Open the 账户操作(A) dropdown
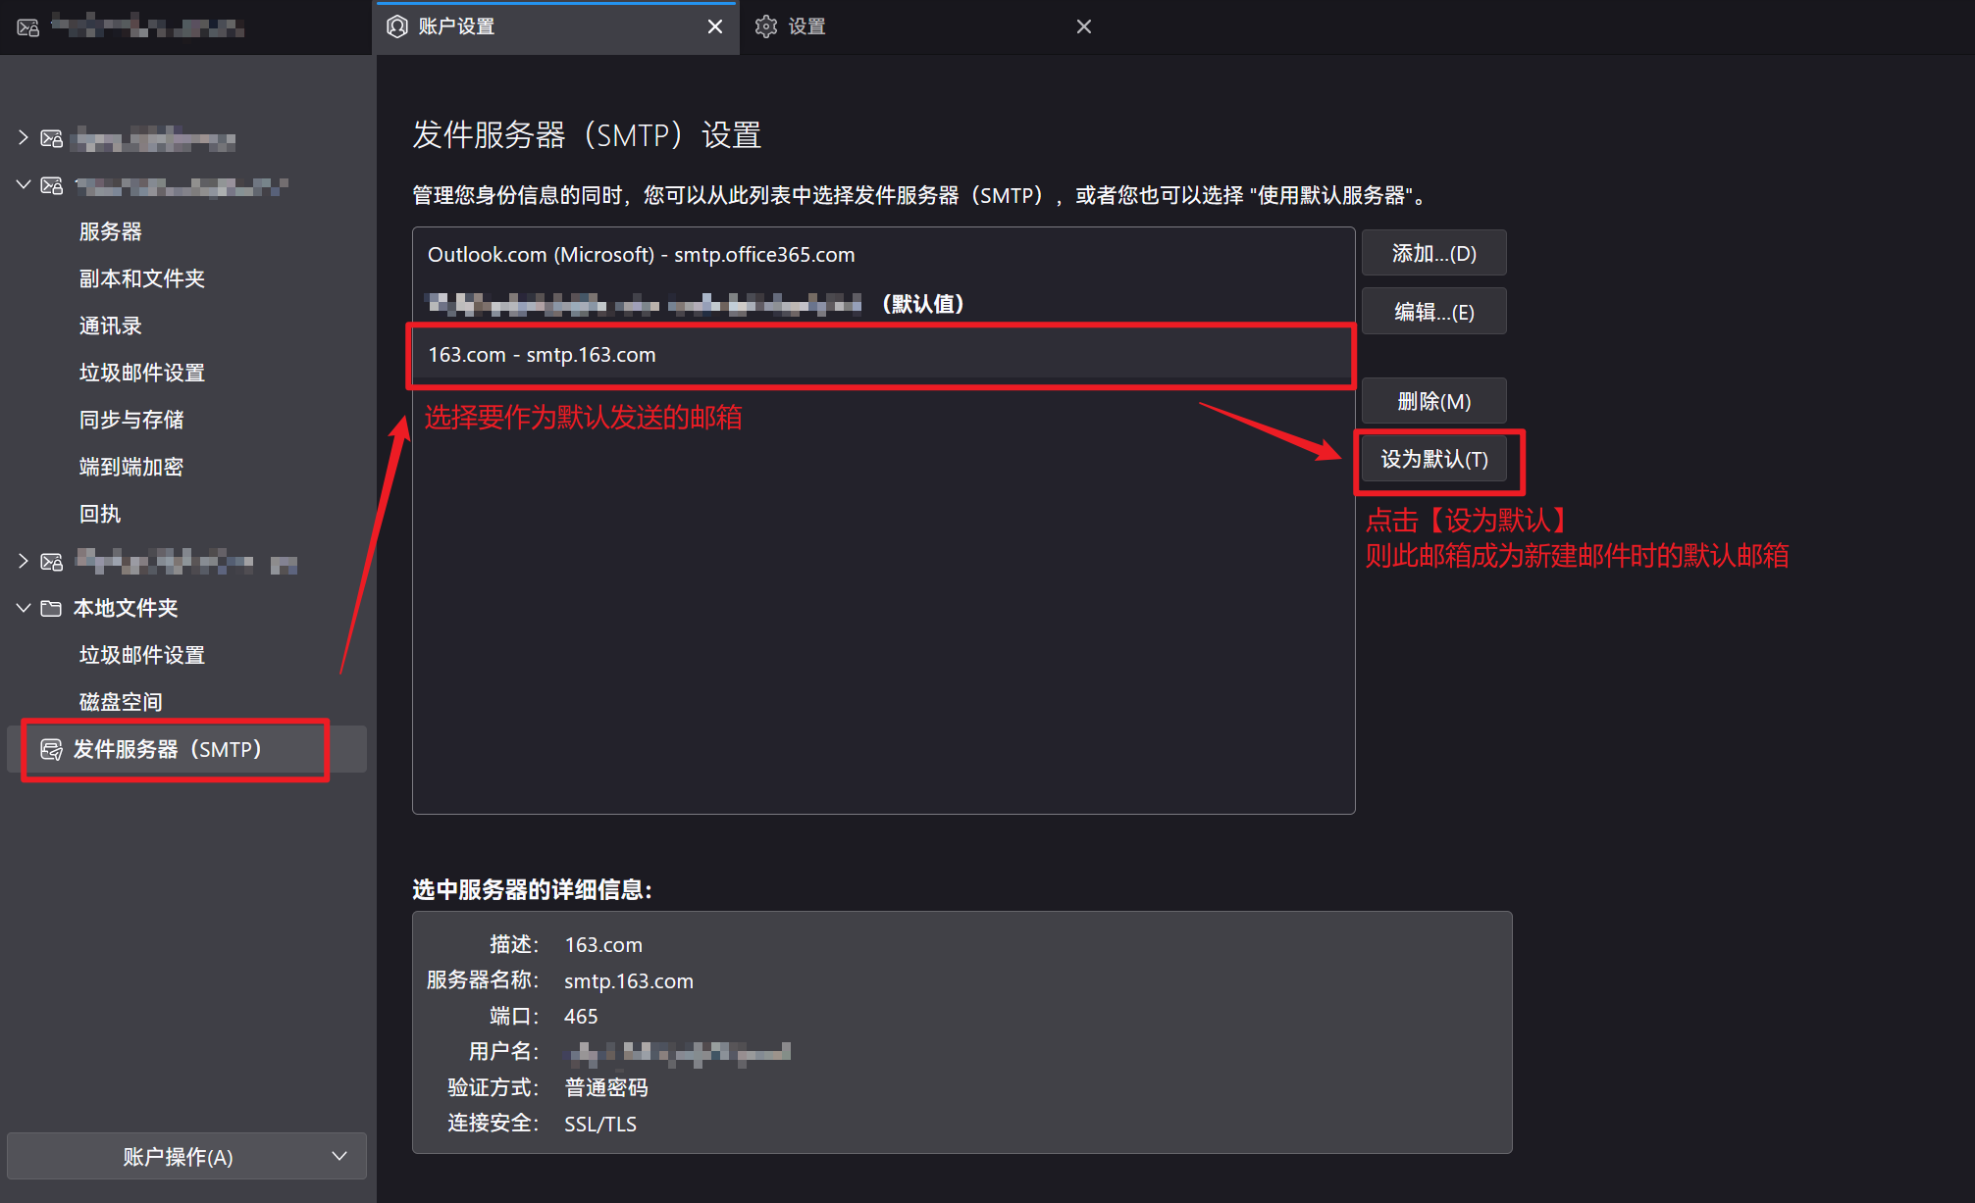Viewport: 1975px width, 1203px height. pyautogui.click(x=186, y=1157)
